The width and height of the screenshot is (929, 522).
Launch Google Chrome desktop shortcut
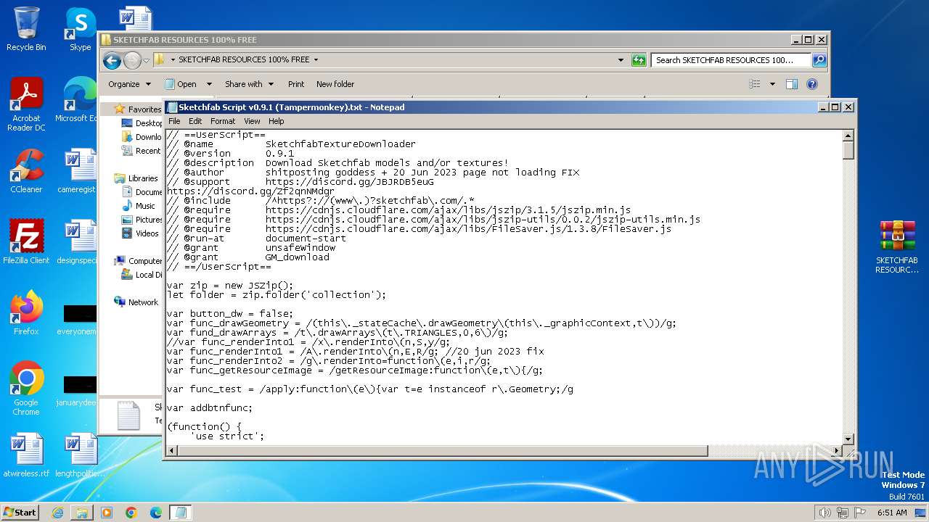point(26,389)
